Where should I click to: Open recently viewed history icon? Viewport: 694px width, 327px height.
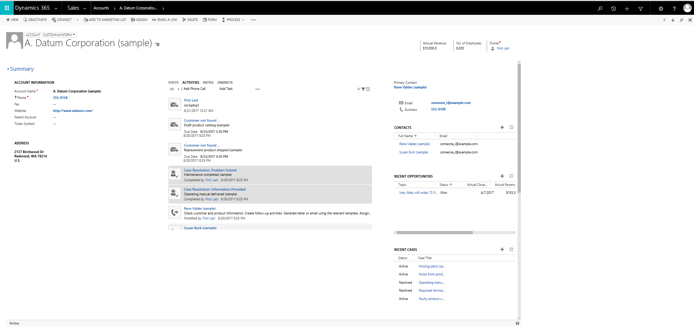pyautogui.click(x=613, y=9)
